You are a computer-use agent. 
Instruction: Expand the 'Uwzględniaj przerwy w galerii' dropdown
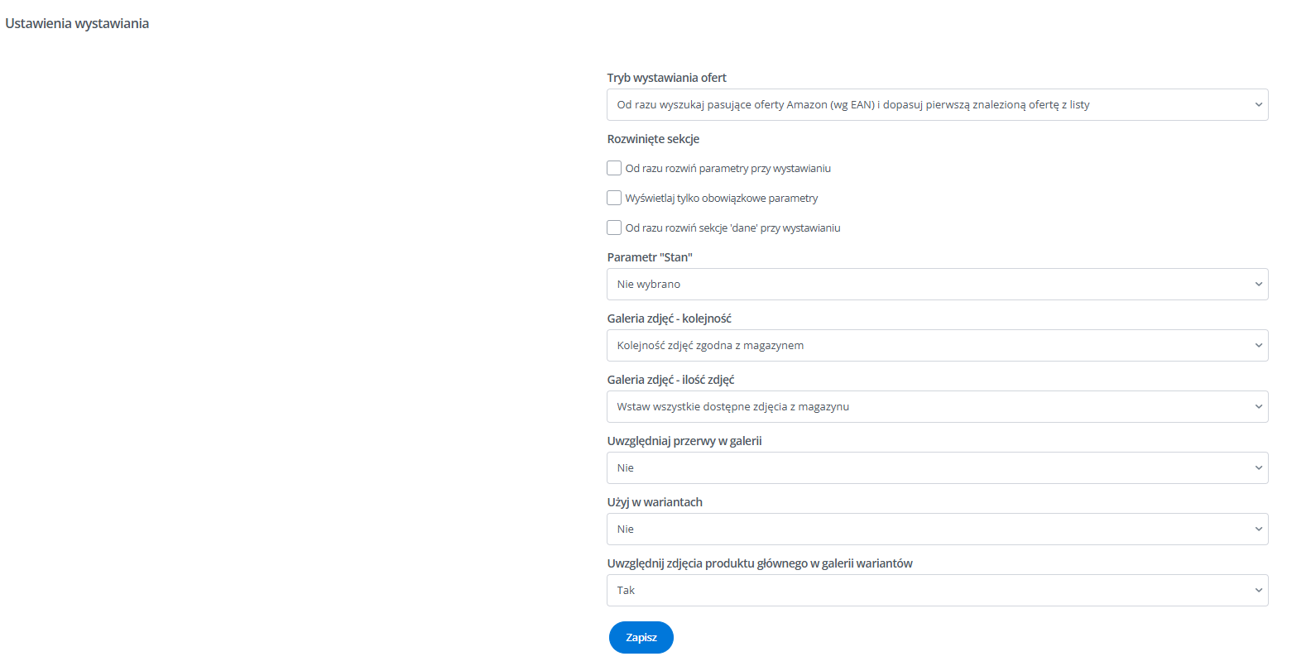(937, 468)
